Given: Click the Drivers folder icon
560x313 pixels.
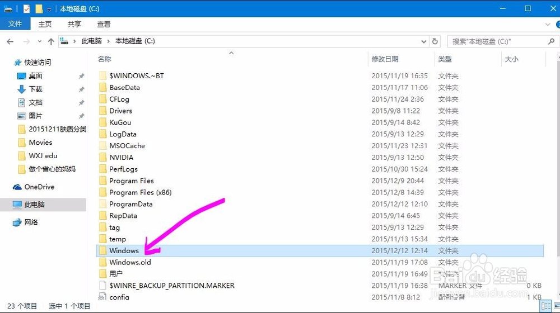Looking at the screenshot, I should (103, 111).
